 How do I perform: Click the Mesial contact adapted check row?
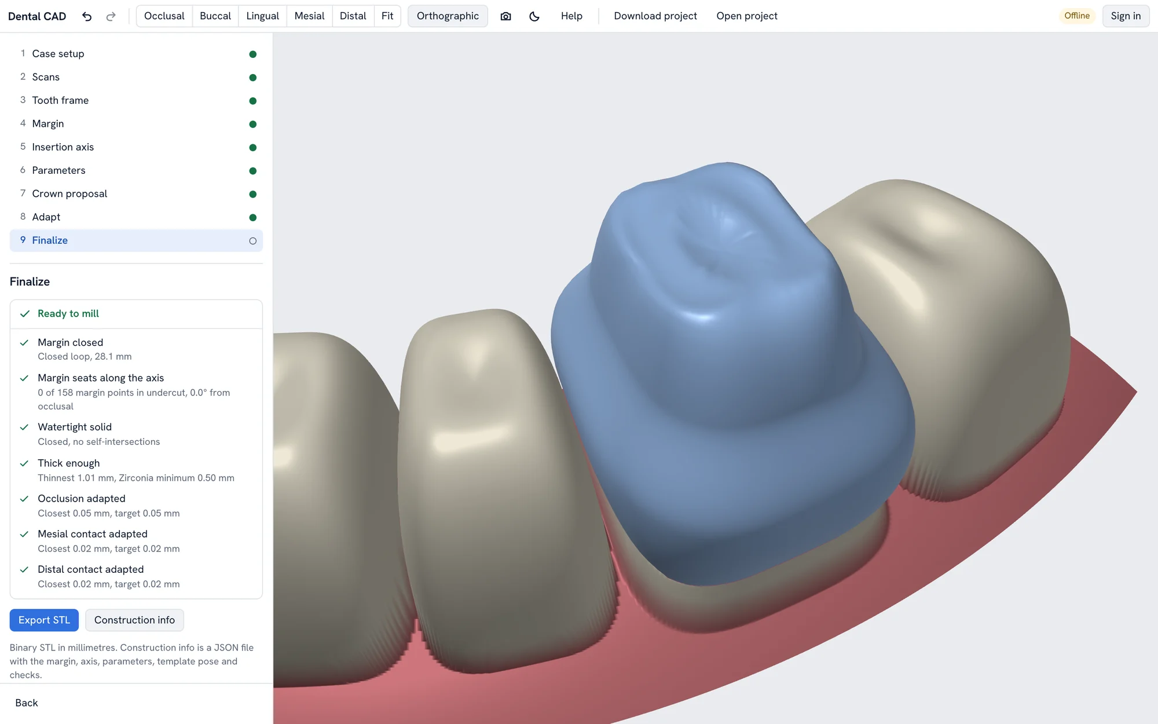136,541
